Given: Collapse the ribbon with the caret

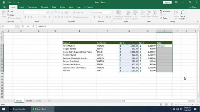Looking at the screenshot, I should click(x=198, y=21).
